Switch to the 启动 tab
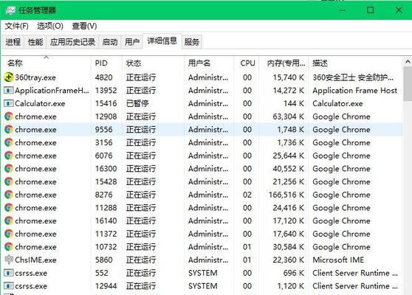The height and width of the screenshot is (295, 412). click(x=110, y=42)
